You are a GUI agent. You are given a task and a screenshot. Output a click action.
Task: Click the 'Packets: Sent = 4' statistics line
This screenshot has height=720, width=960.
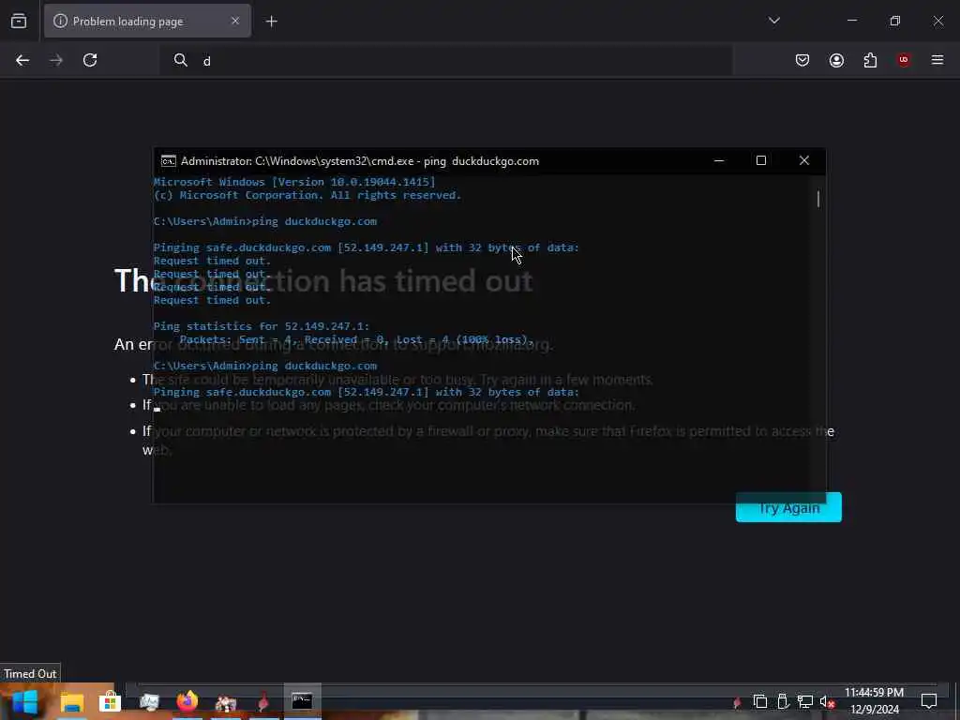click(357, 339)
